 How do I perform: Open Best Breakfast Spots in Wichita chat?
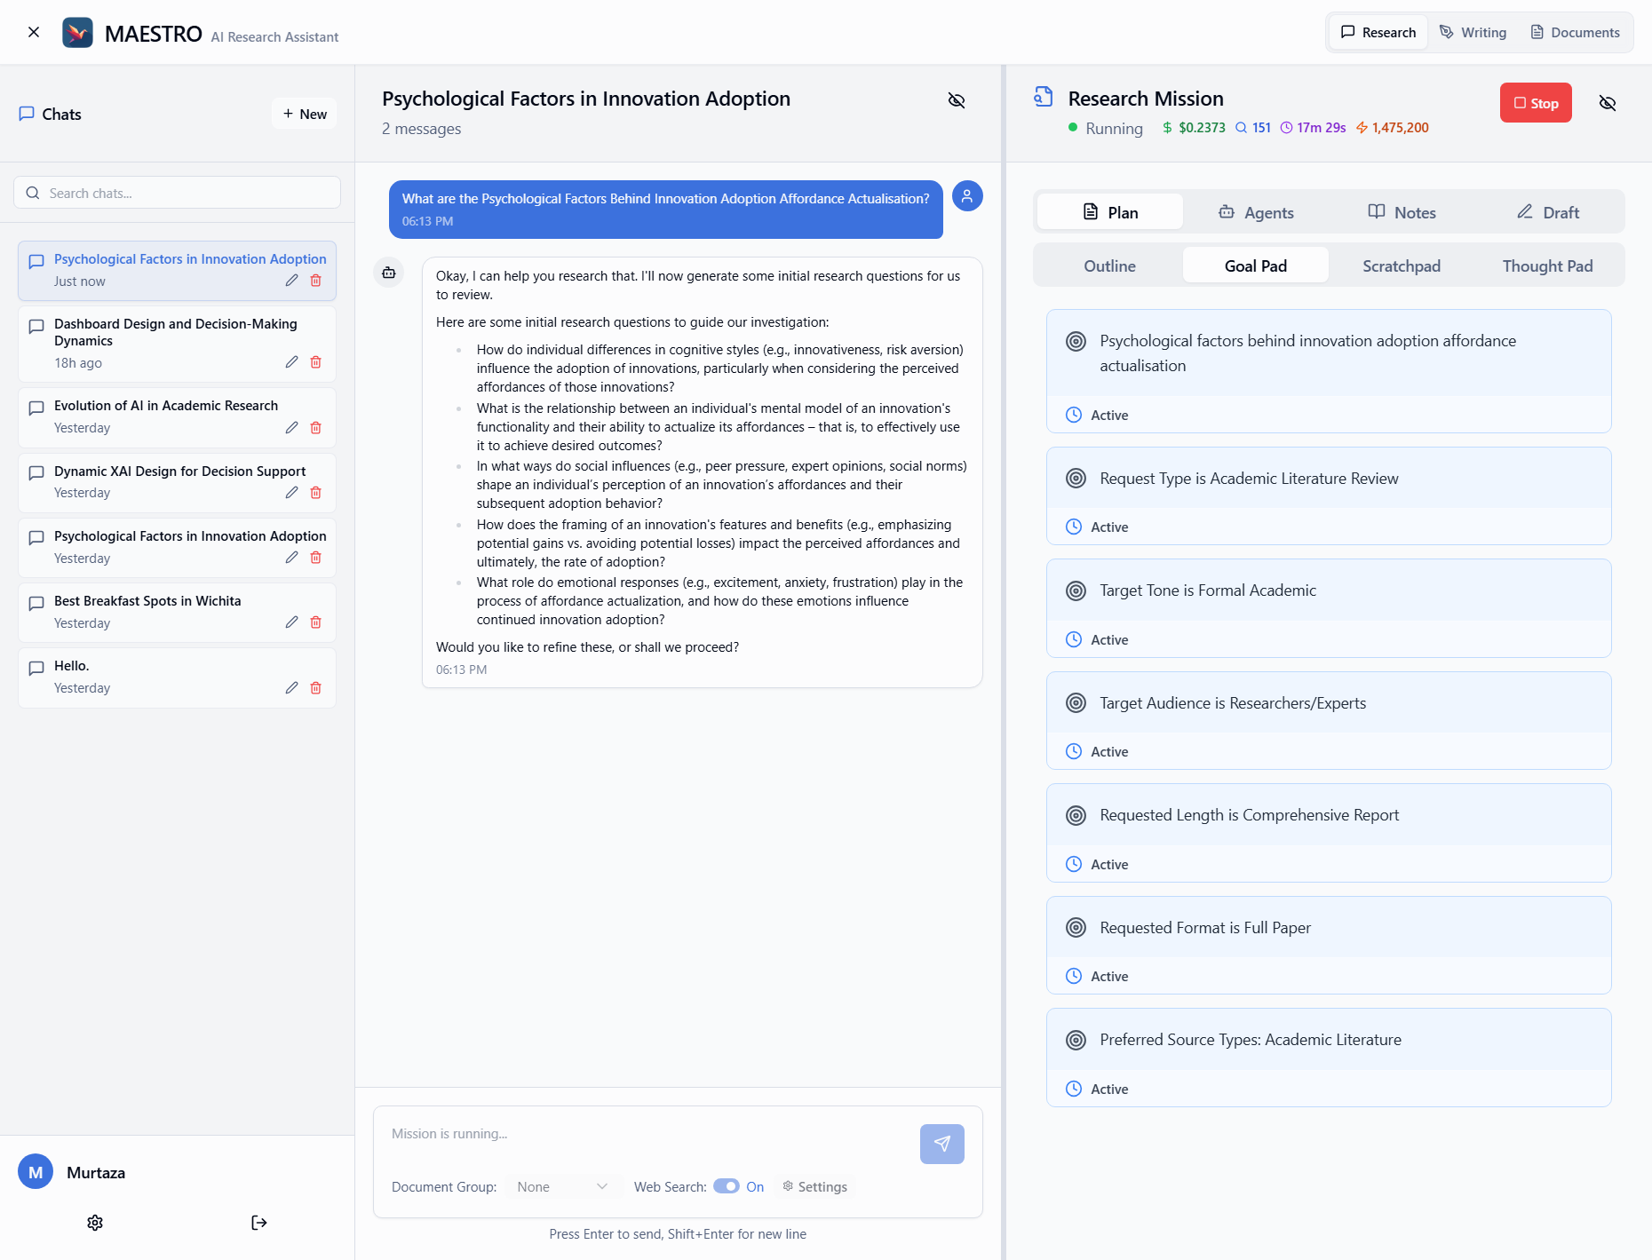point(177,613)
